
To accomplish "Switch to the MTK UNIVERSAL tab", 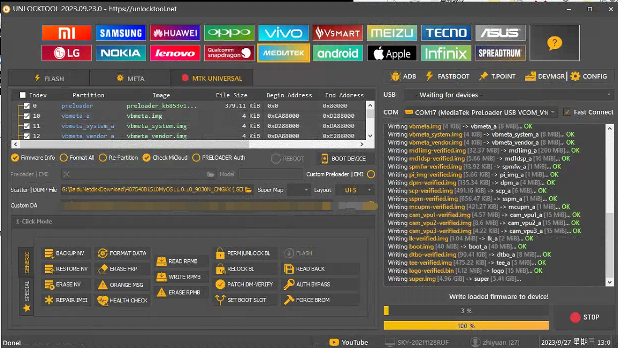I will 212,78.
